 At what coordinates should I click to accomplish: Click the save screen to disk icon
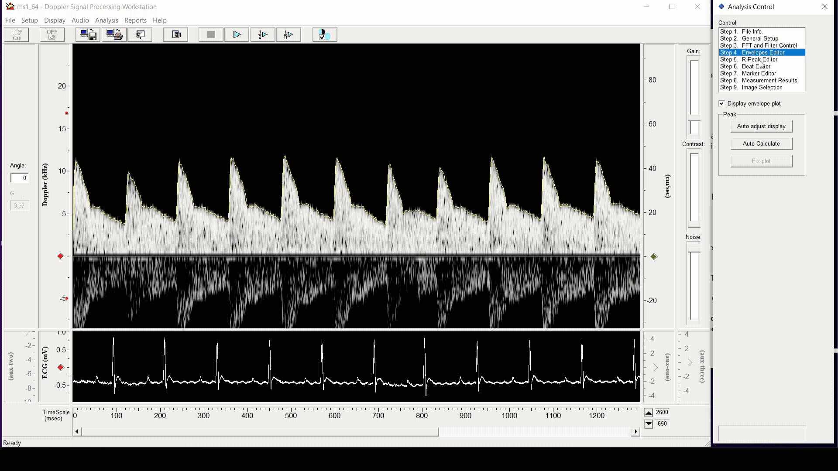click(88, 34)
